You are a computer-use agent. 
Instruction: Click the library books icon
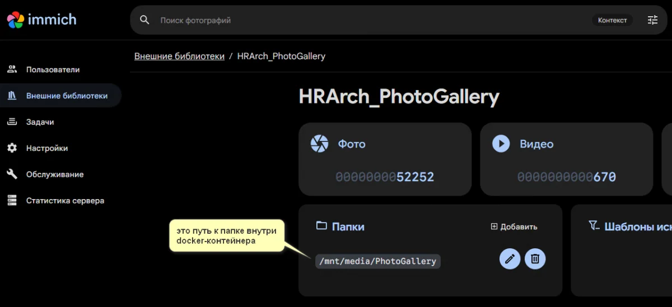[12, 96]
